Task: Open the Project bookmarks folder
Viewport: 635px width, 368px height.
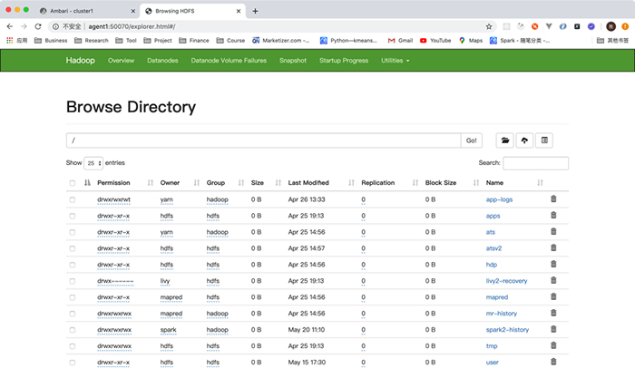Action: pyautogui.click(x=158, y=41)
